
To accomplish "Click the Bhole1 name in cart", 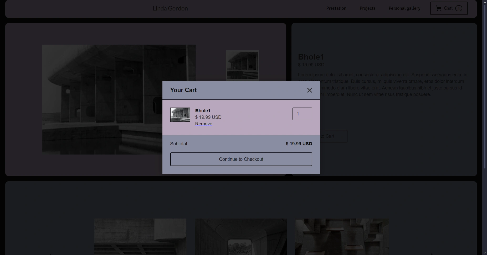I will 203,111.
